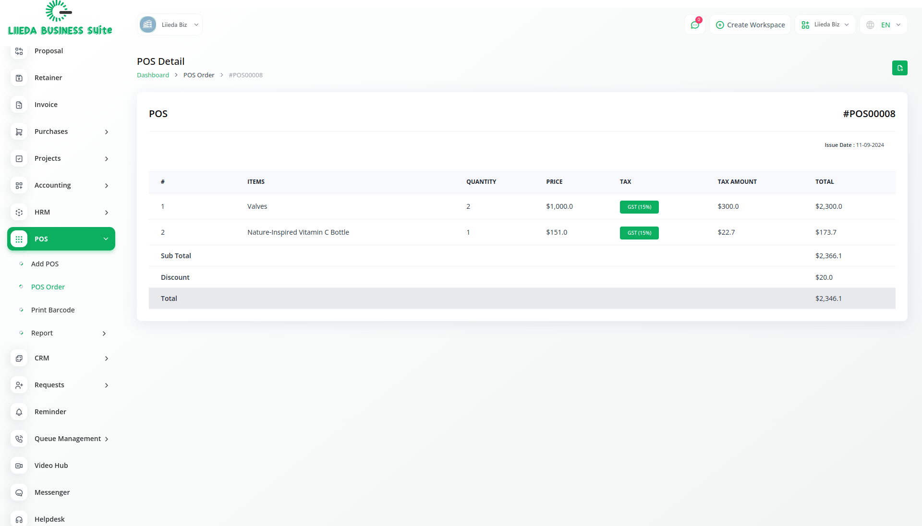Open the EN language dropdown
The height and width of the screenshot is (526, 922).
click(885, 25)
